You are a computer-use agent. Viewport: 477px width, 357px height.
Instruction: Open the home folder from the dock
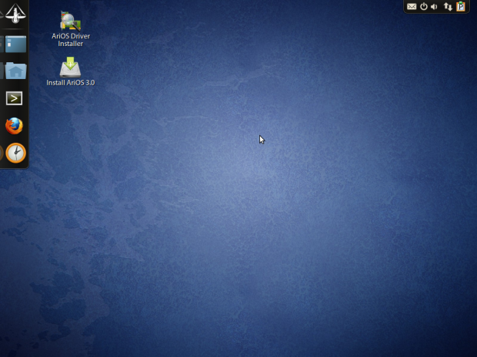coord(16,71)
